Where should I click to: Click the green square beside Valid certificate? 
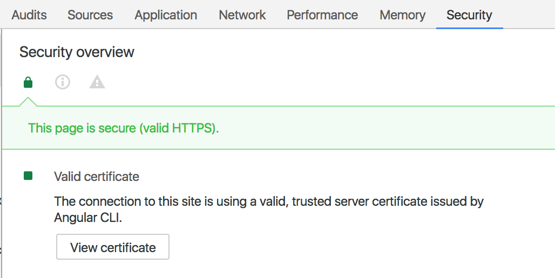pyautogui.click(x=28, y=176)
